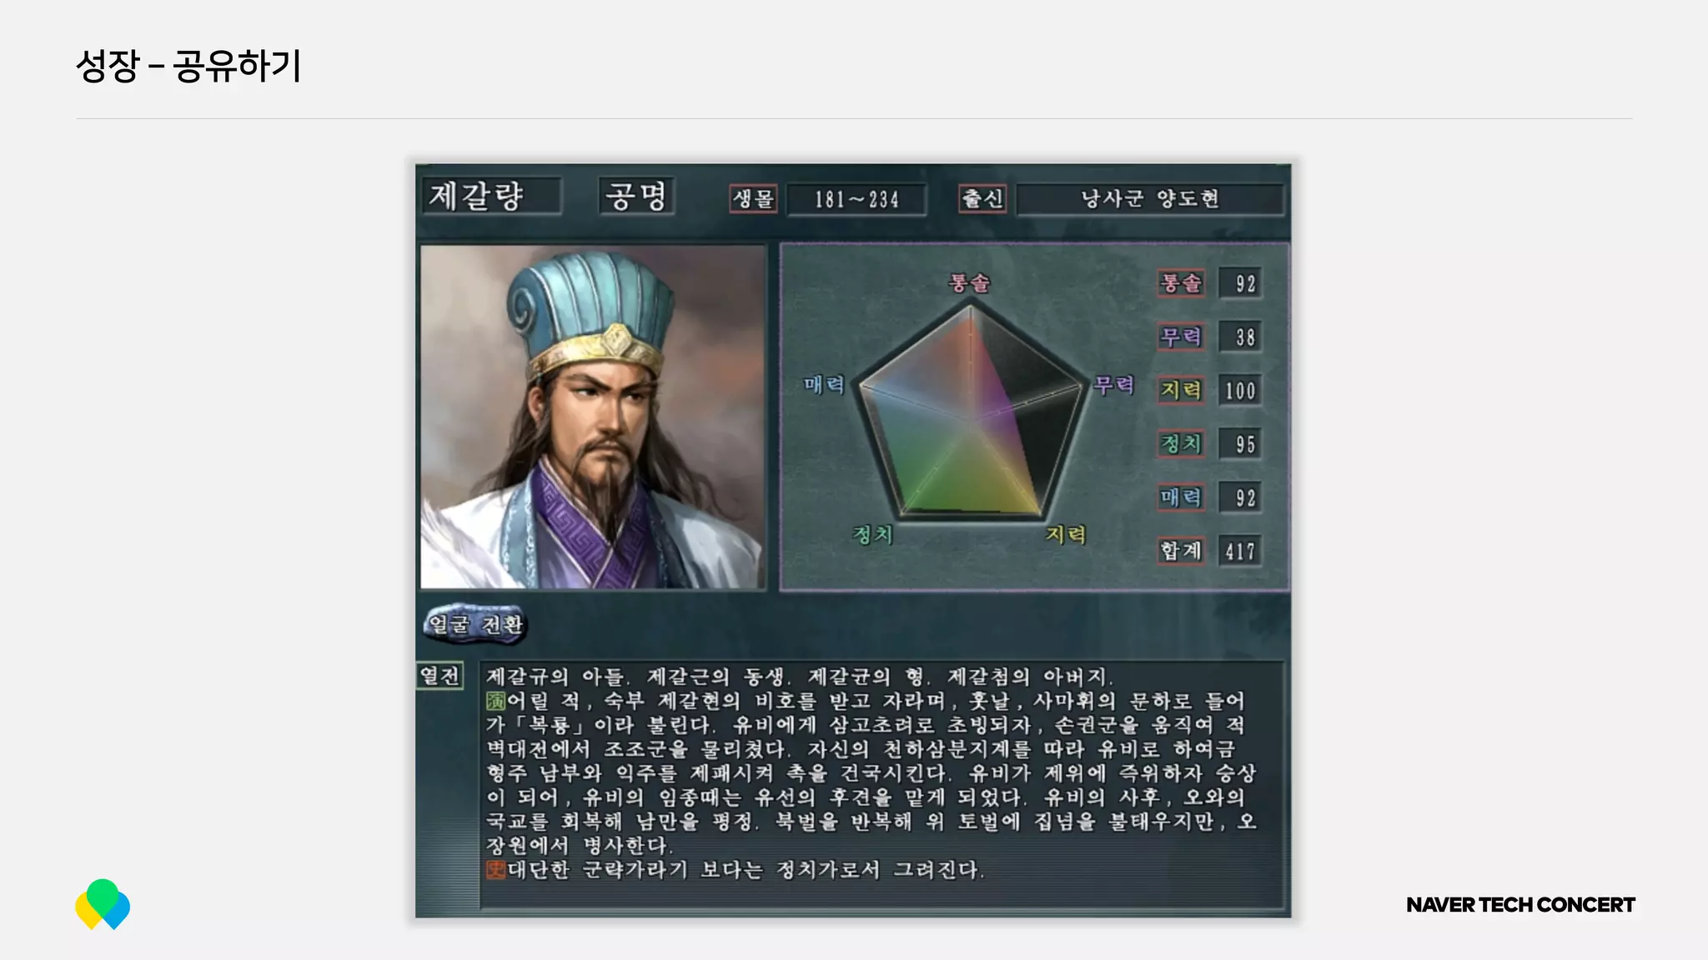The height and width of the screenshot is (960, 1708).
Task: Click the 낭사군 양도현 birthplace field
Action: click(x=1150, y=199)
